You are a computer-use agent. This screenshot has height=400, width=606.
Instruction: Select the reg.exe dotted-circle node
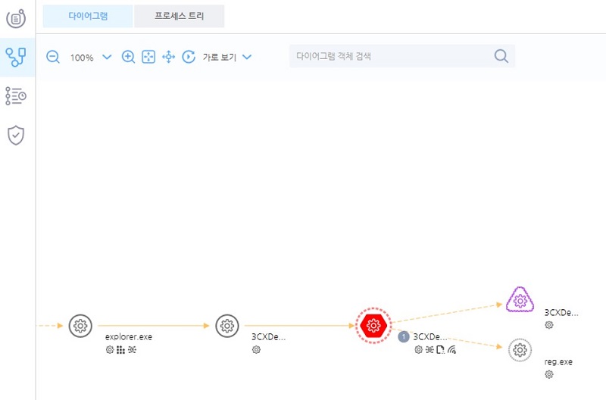coord(520,350)
